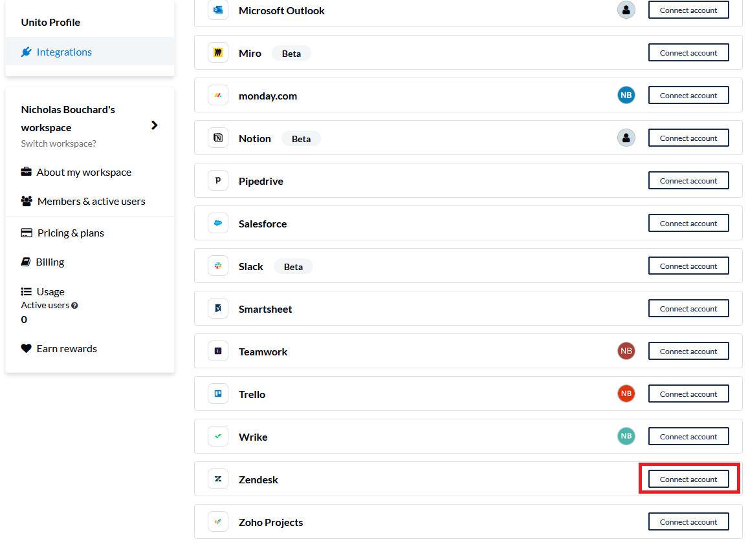Click the people icon for Members & active users
Image resolution: width=748 pixels, height=546 pixels.
click(x=27, y=201)
